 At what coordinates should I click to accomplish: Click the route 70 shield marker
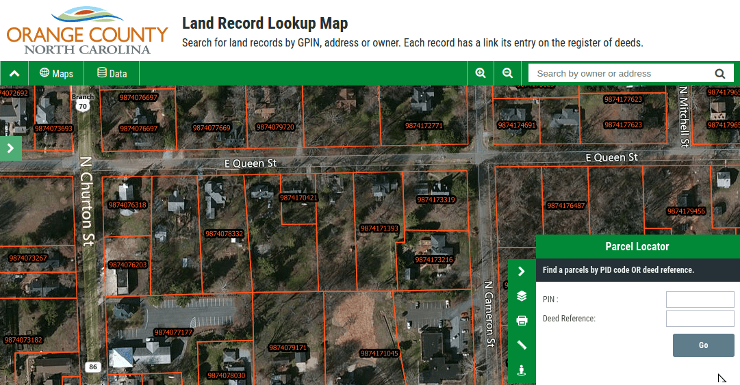pos(83,106)
